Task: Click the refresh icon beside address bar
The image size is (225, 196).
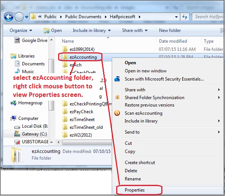Action: click(x=184, y=17)
